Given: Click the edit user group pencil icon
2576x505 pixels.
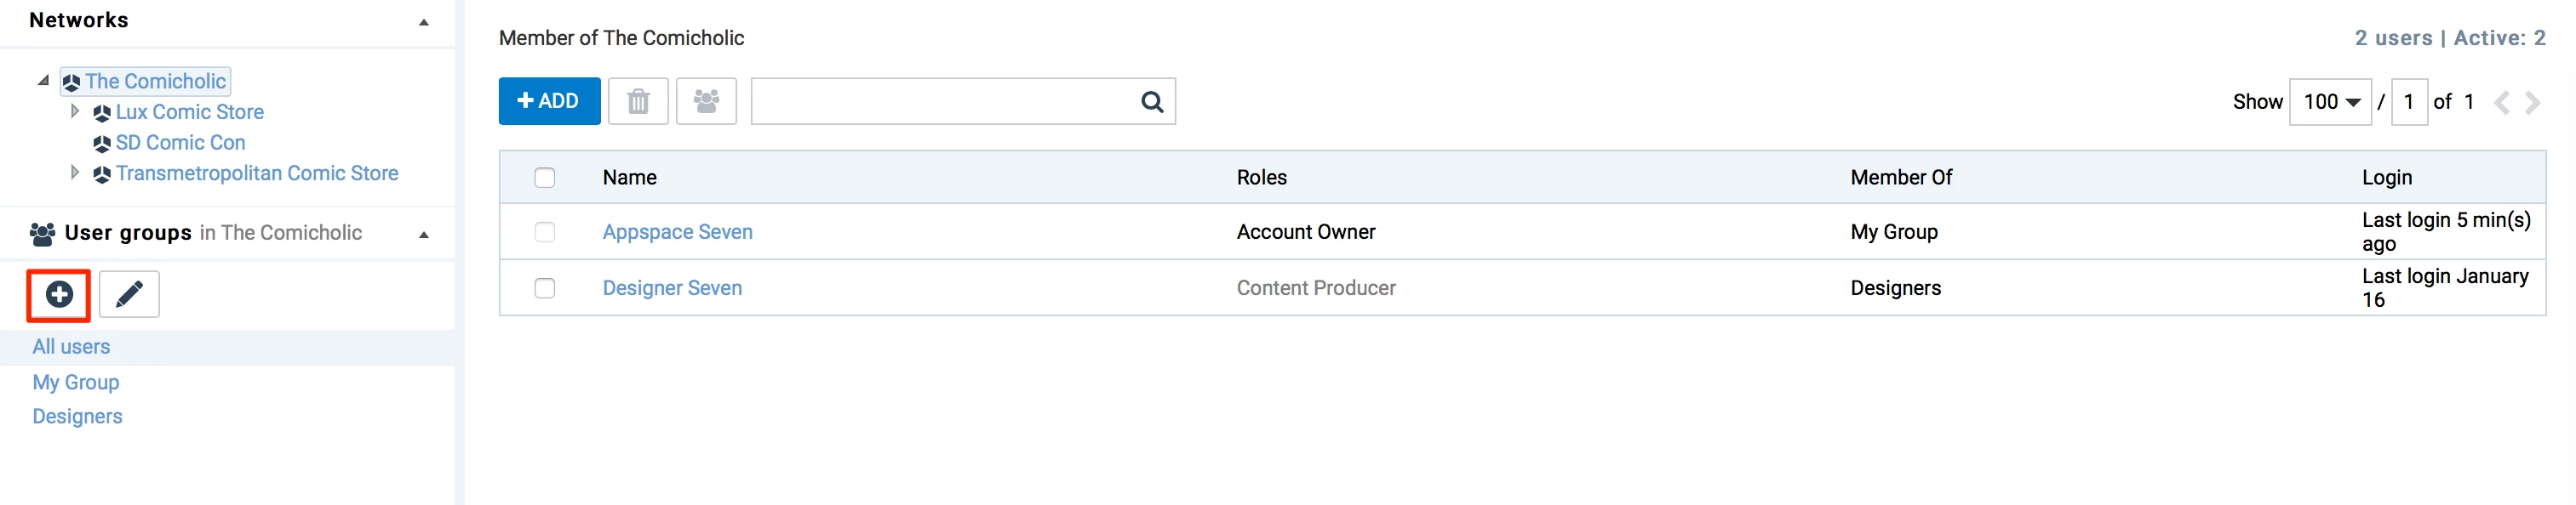Looking at the screenshot, I should point(129,294).
